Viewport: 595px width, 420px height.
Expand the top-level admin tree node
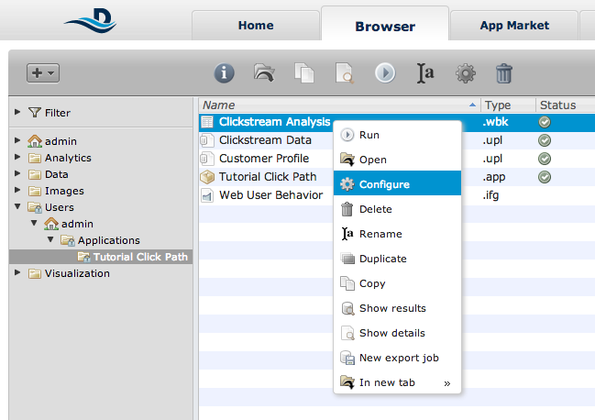click(x=17, y=140)
